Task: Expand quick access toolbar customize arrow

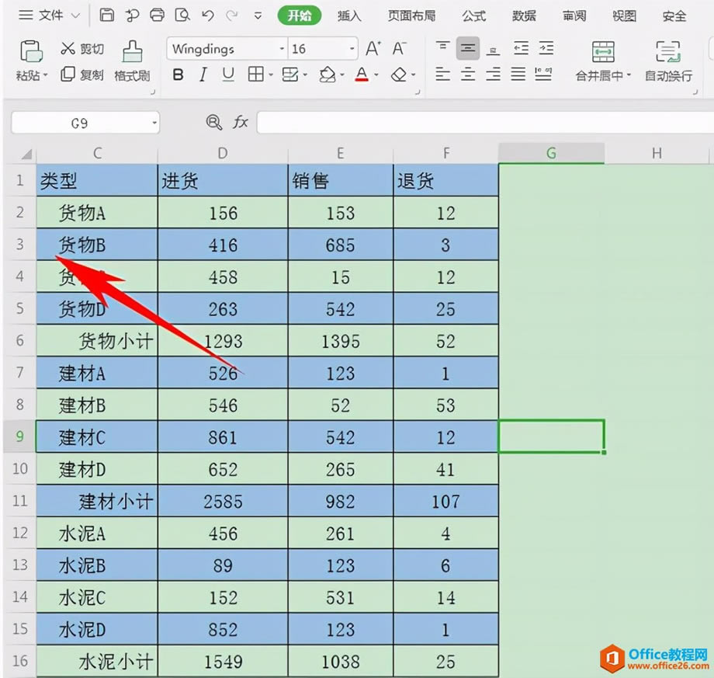Action: [258, 16]
